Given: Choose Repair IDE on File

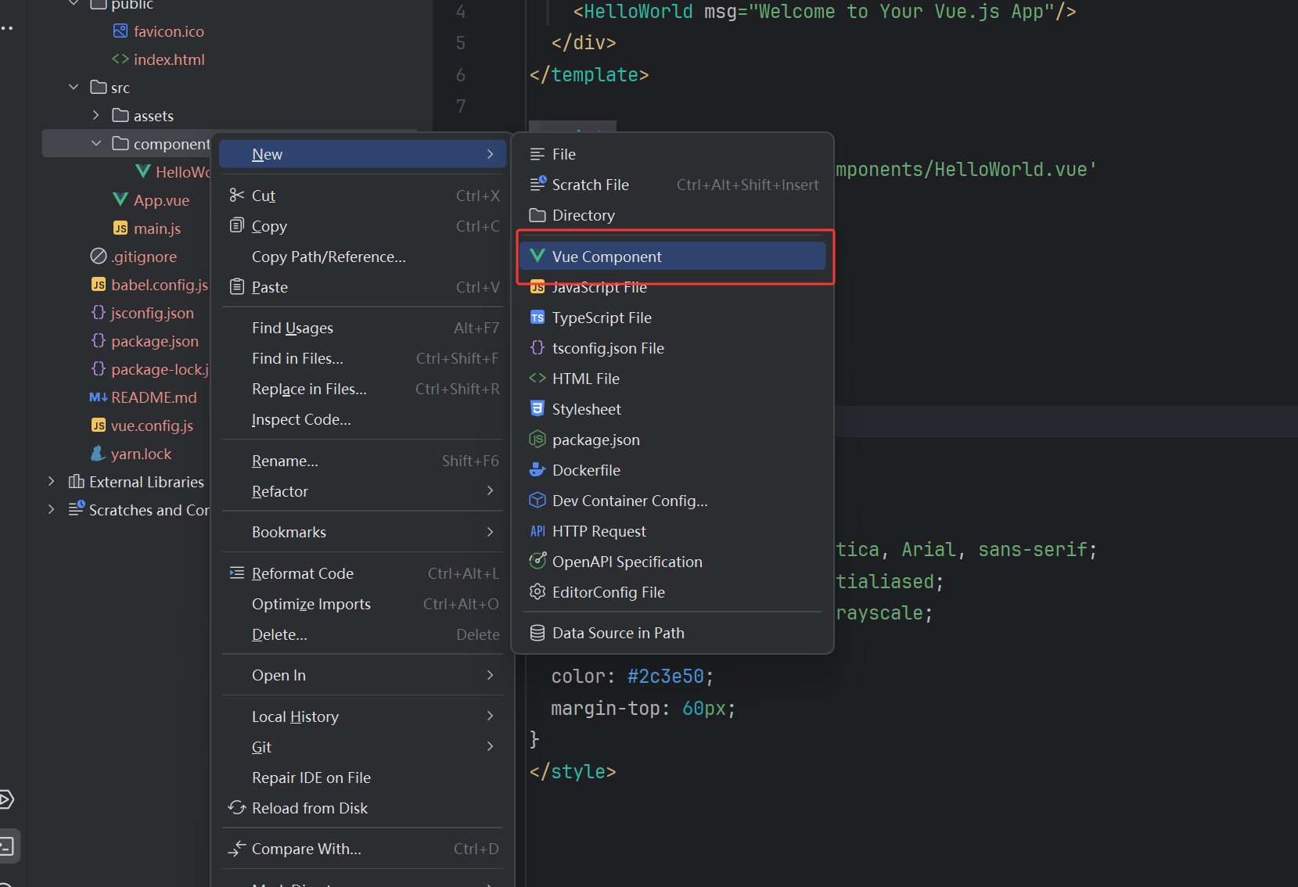Looking at the screenshot, I should (363, 777).
